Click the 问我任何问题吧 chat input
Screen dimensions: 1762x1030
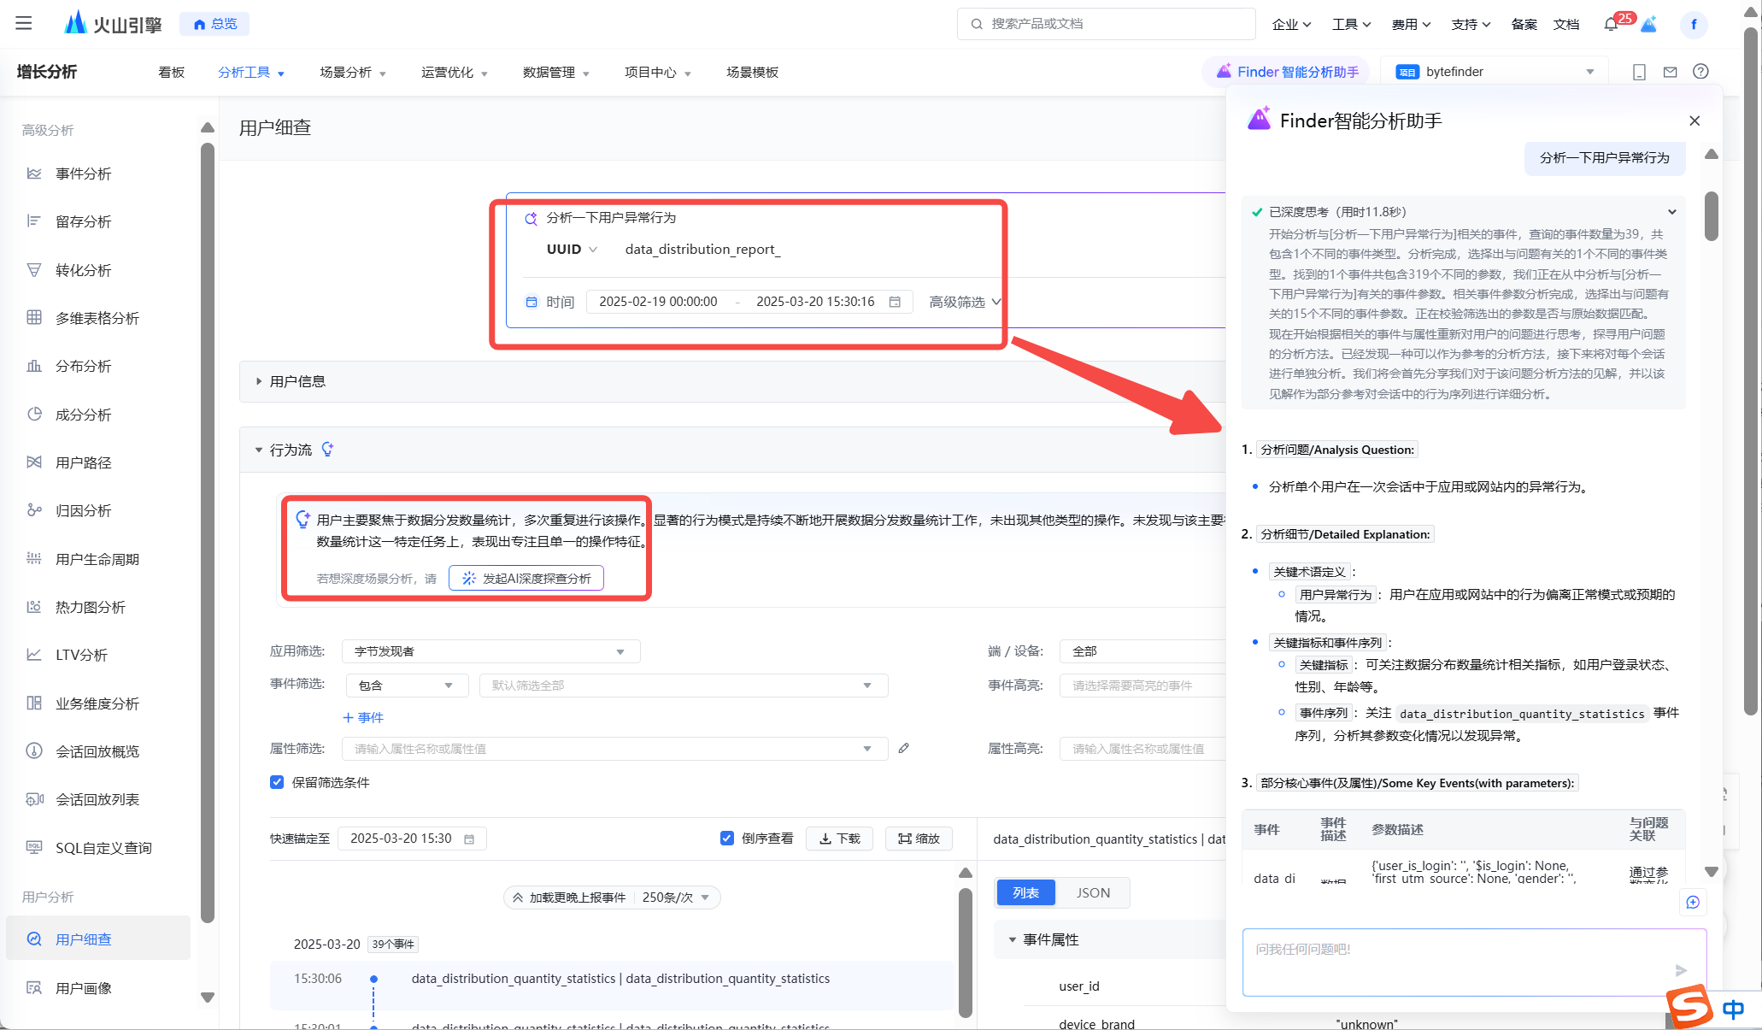pos(1474,962)
